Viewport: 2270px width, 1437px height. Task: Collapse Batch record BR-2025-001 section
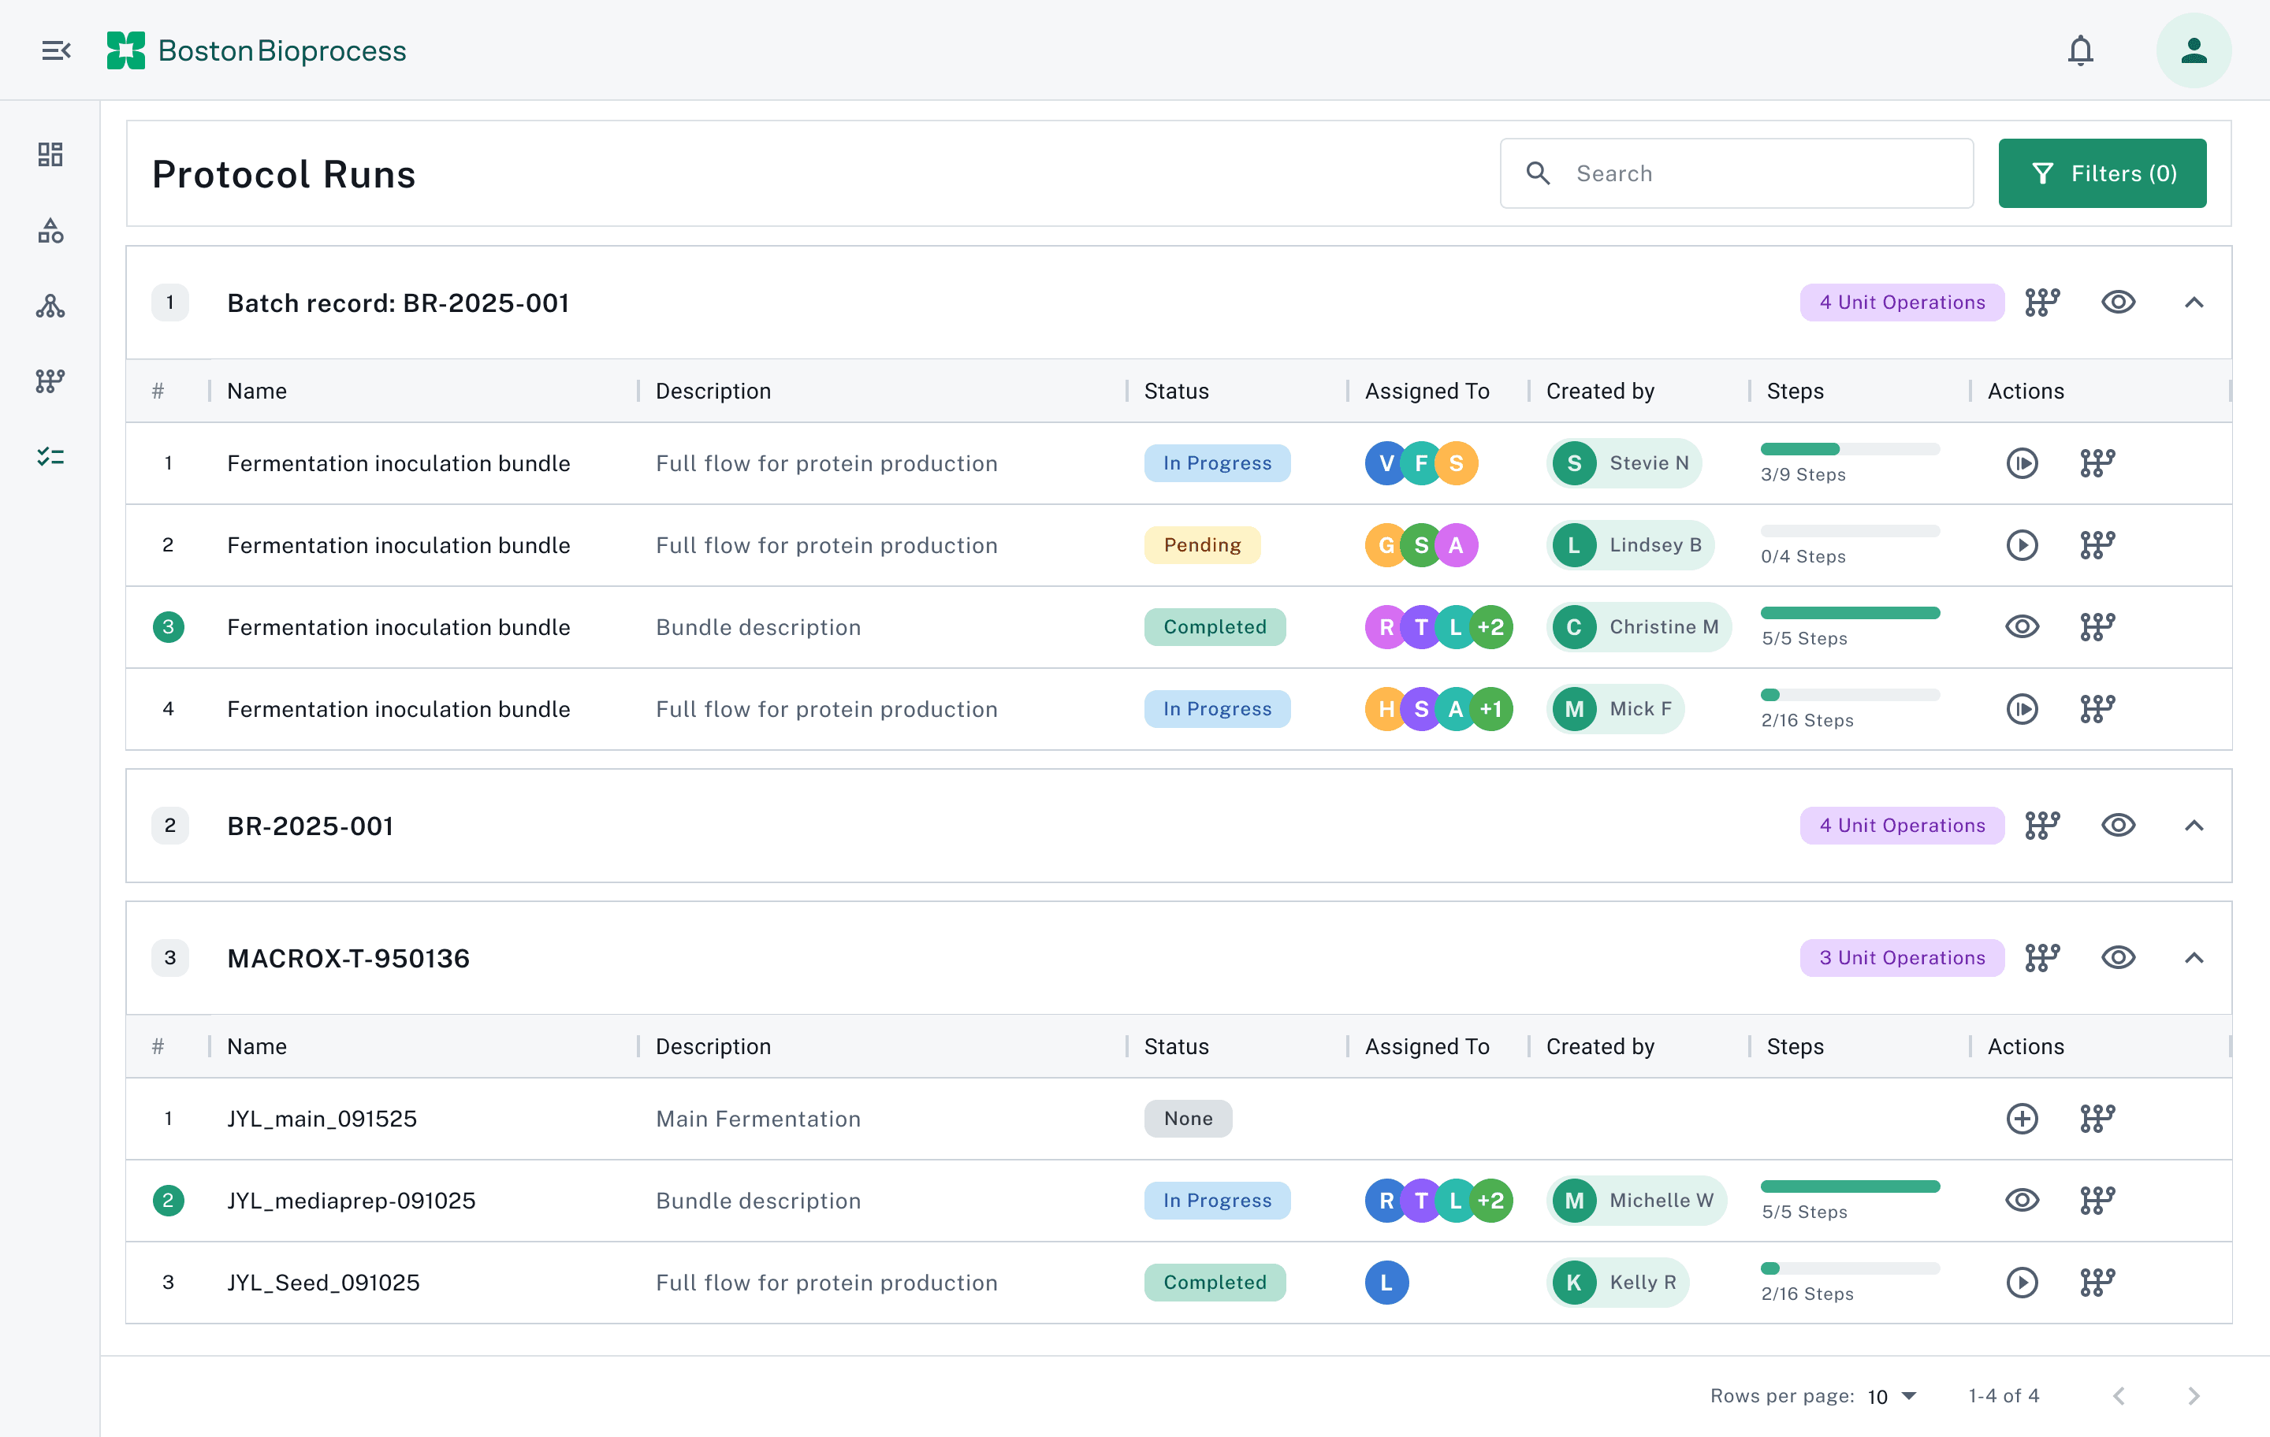point(2193,303)
